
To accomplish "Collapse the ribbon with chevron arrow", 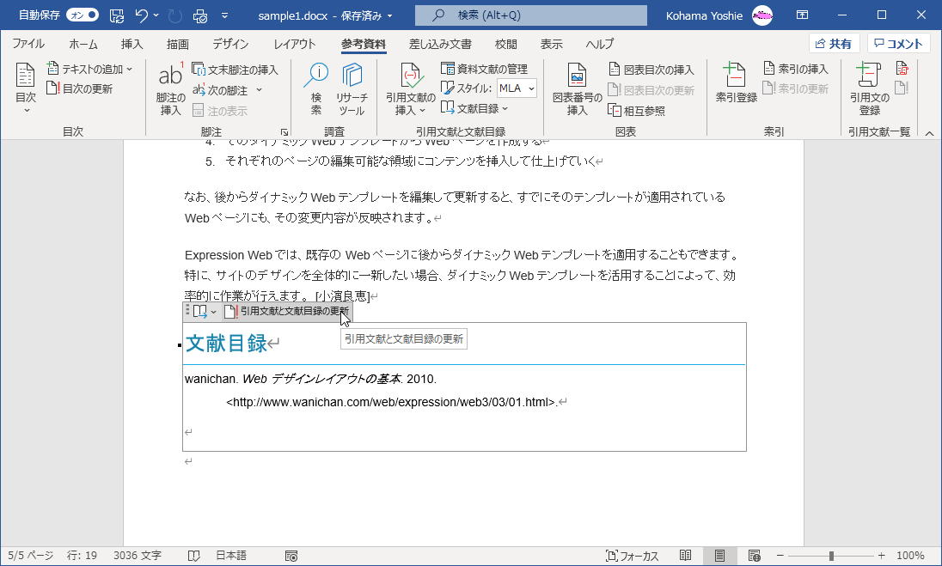I will click(929, 133).
